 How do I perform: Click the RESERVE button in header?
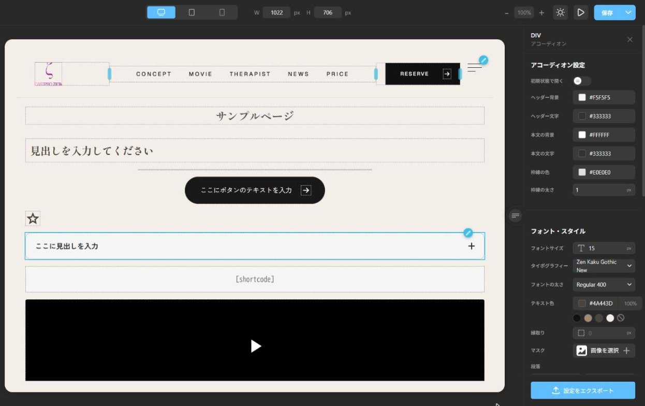click(422, 74)
